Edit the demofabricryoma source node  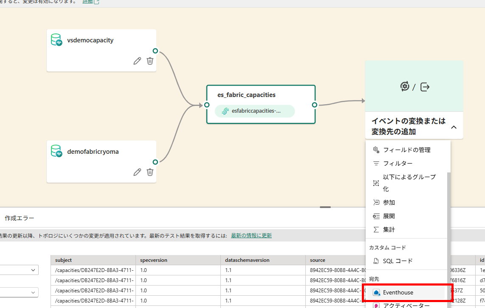click(137, 172)
